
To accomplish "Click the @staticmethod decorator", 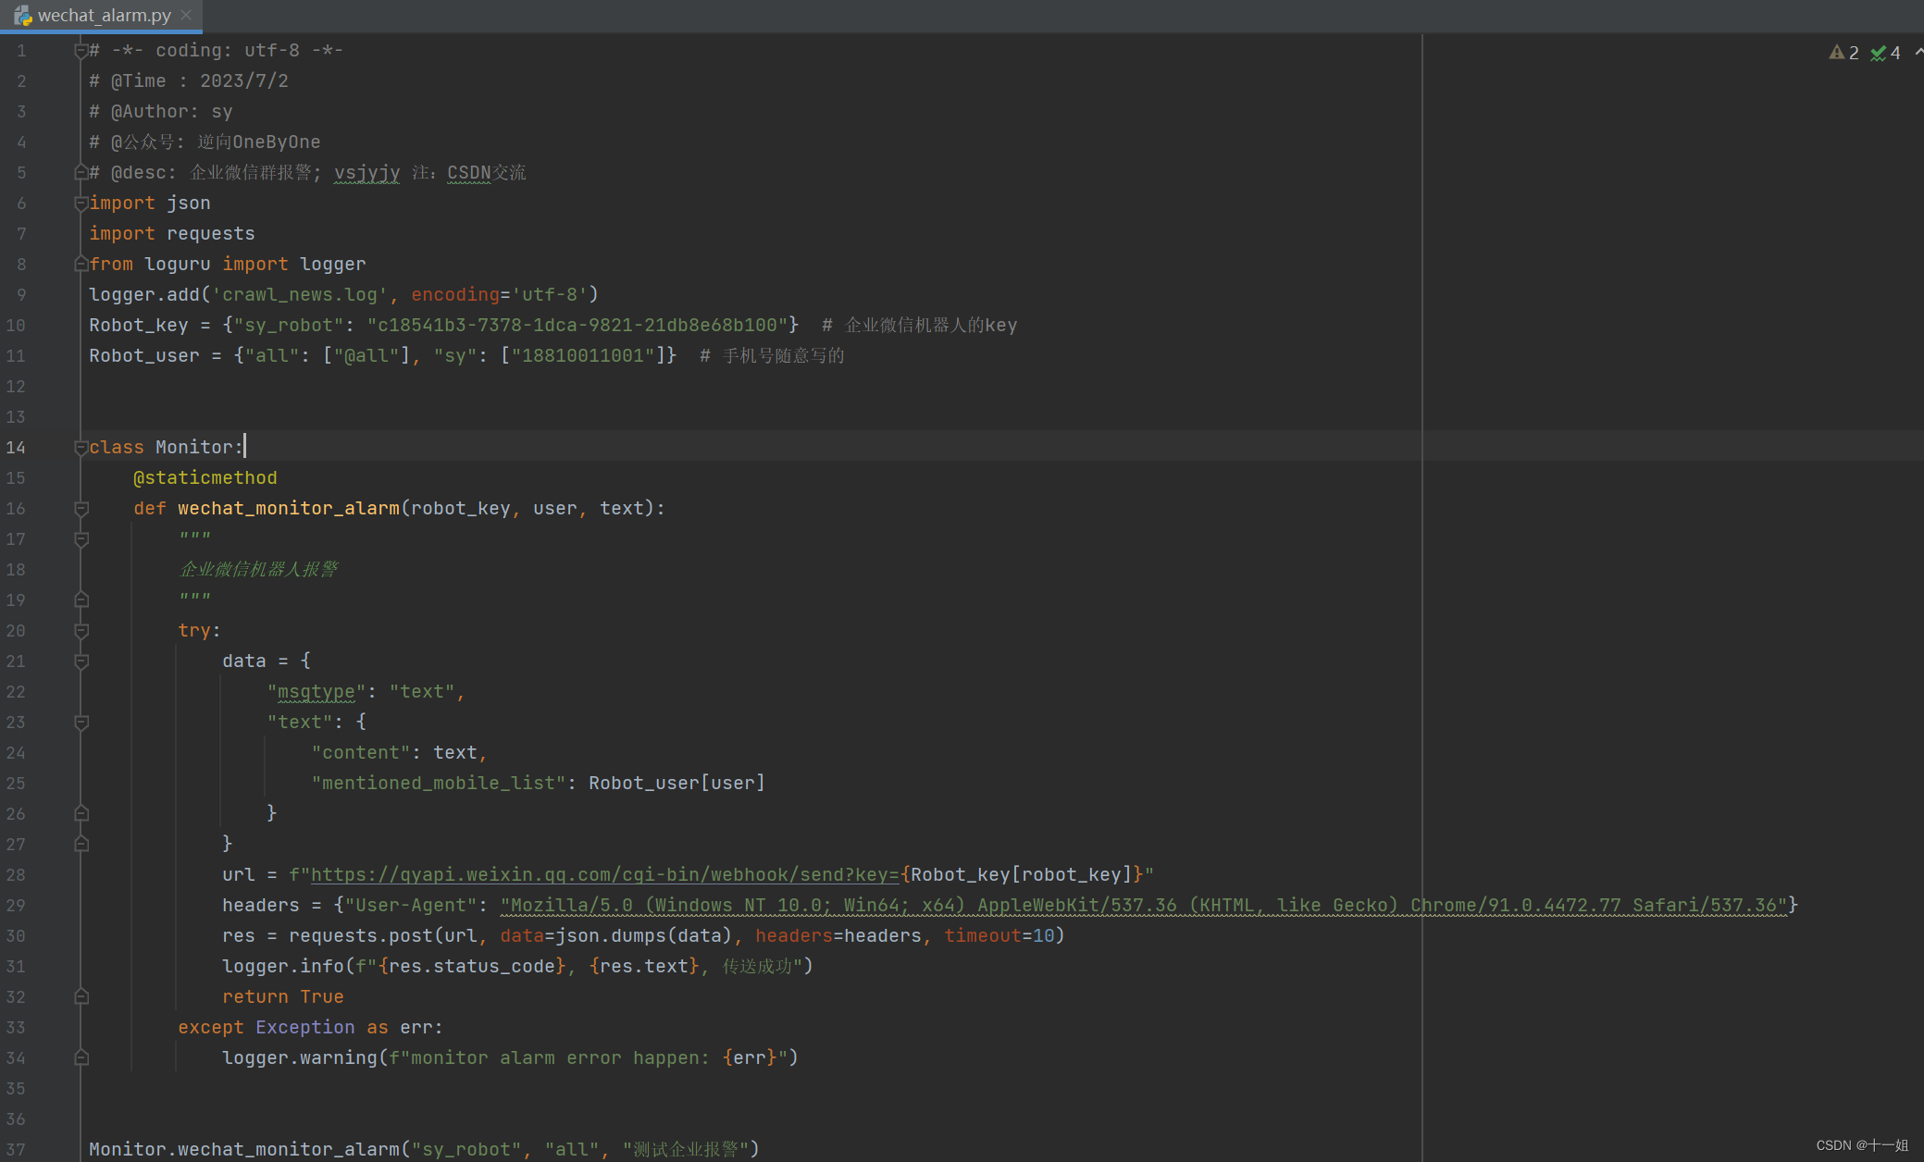I will [x=205, y=478].
